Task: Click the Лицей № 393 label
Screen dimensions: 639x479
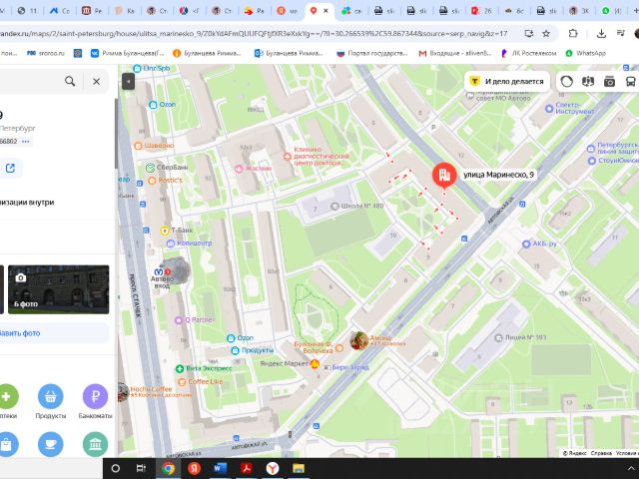Action: 526,337
